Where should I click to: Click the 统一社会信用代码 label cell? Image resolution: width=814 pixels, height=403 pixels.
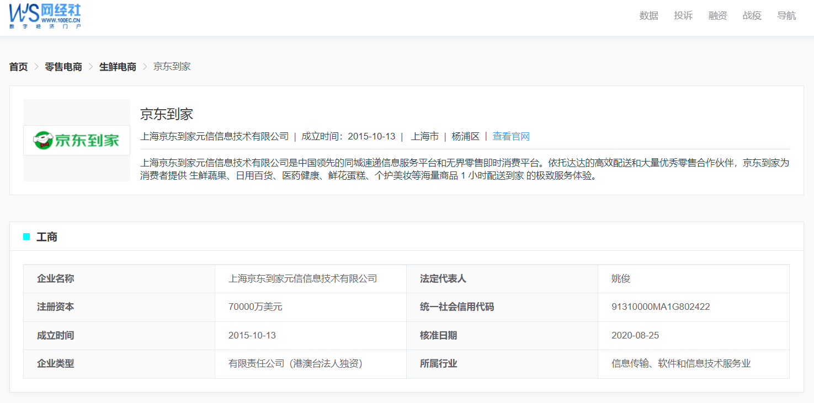pos(502,307)
